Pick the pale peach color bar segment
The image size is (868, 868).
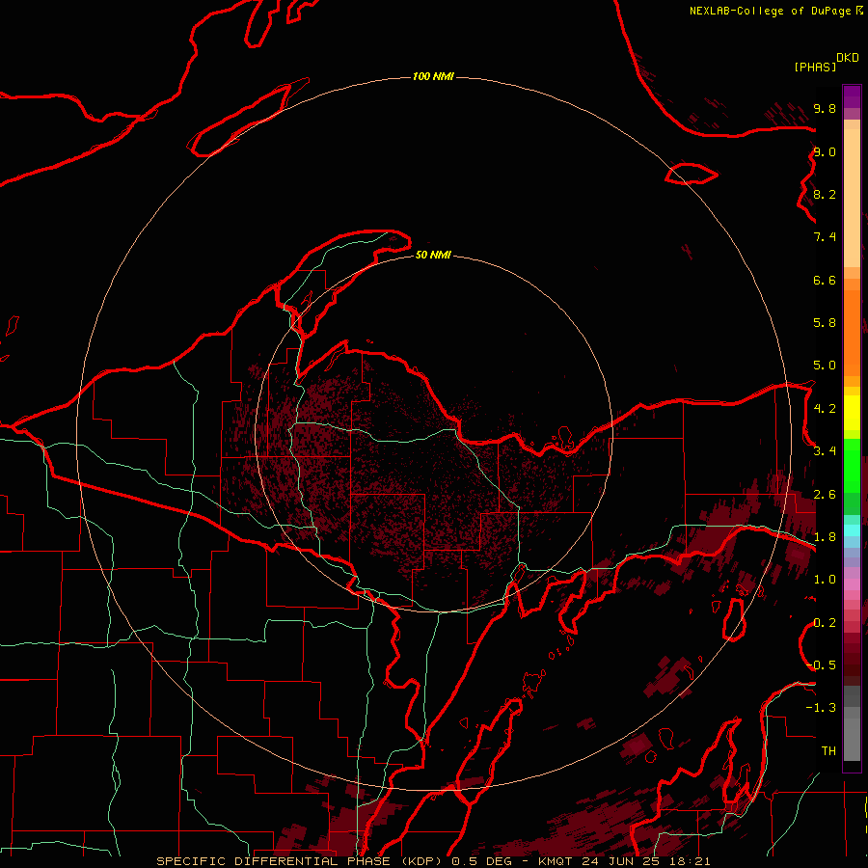pyautogui.click(x=852, y=198)
